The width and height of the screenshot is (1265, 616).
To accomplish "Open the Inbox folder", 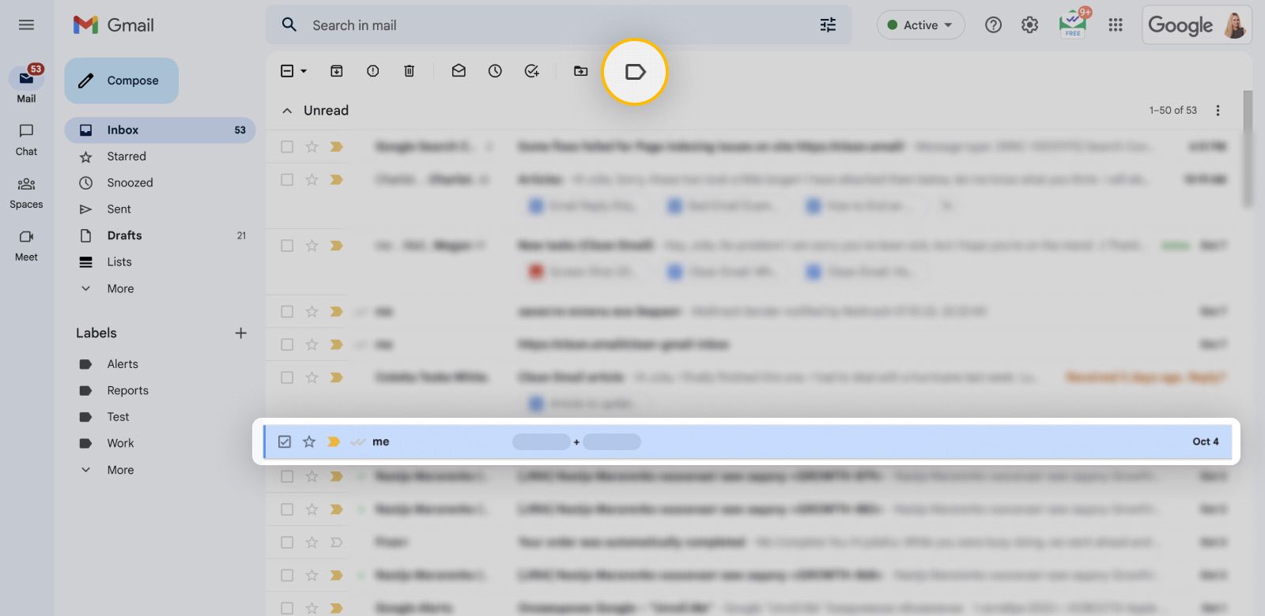I will coord(160,130).
